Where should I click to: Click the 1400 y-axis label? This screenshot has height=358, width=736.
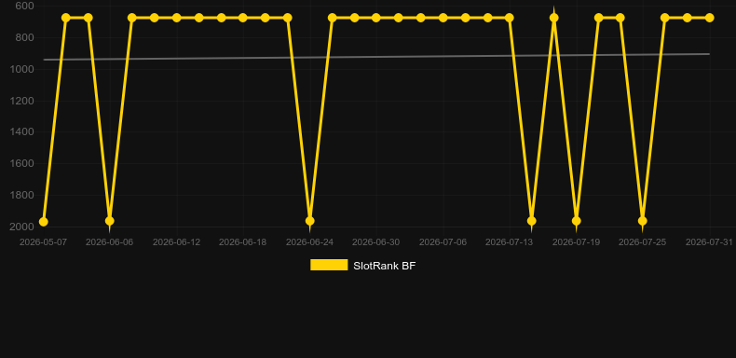tap(22, 132)
